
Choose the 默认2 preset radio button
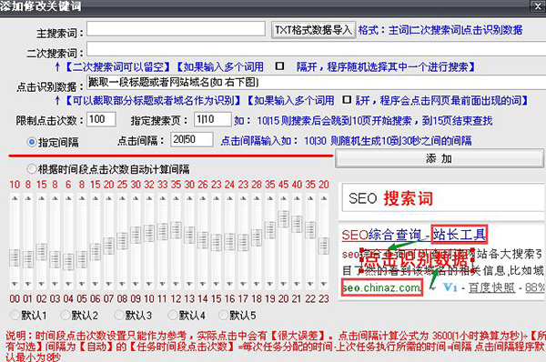click(66, 316)
